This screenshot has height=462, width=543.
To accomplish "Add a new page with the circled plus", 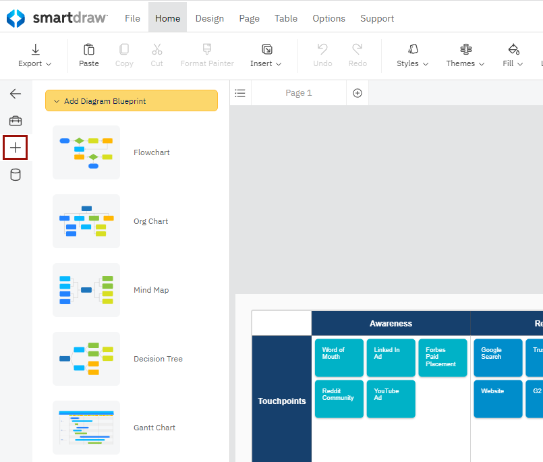I will (x=358, y=93).
